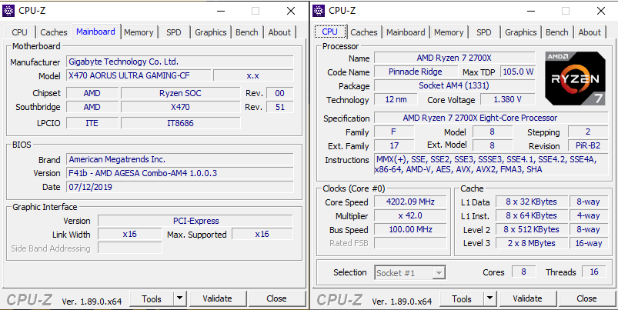
Task: Click the Southbridge X470 field
Action: [x=180, y=107]
